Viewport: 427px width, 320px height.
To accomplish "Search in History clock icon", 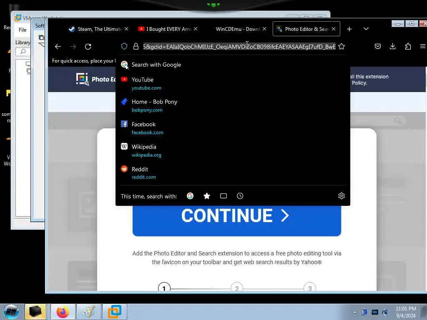I will [x=240, y=196].
